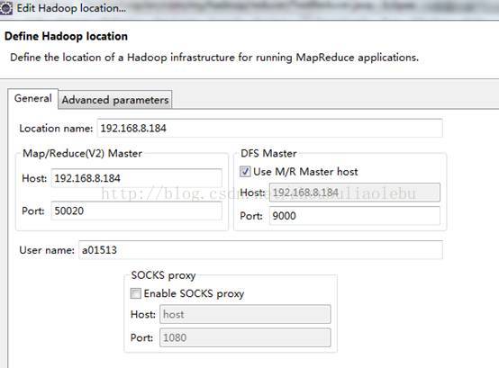Edit the DFS Master Port field showing 9000

point(355,216)
